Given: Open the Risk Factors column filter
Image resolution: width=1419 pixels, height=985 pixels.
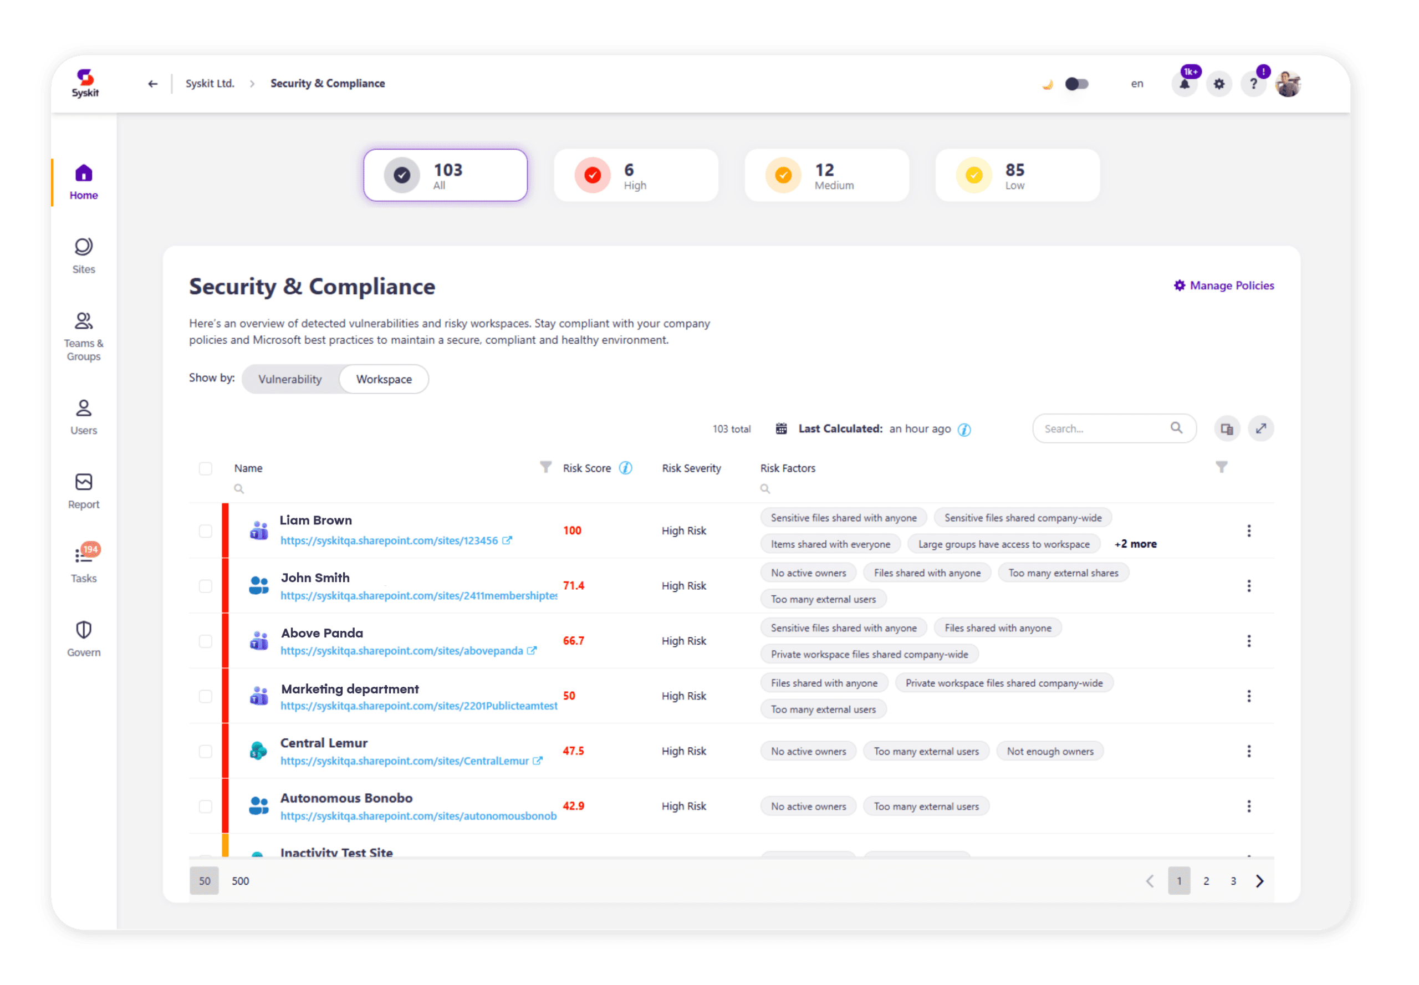Looking at the screenshot, I should click(1221, 467).
